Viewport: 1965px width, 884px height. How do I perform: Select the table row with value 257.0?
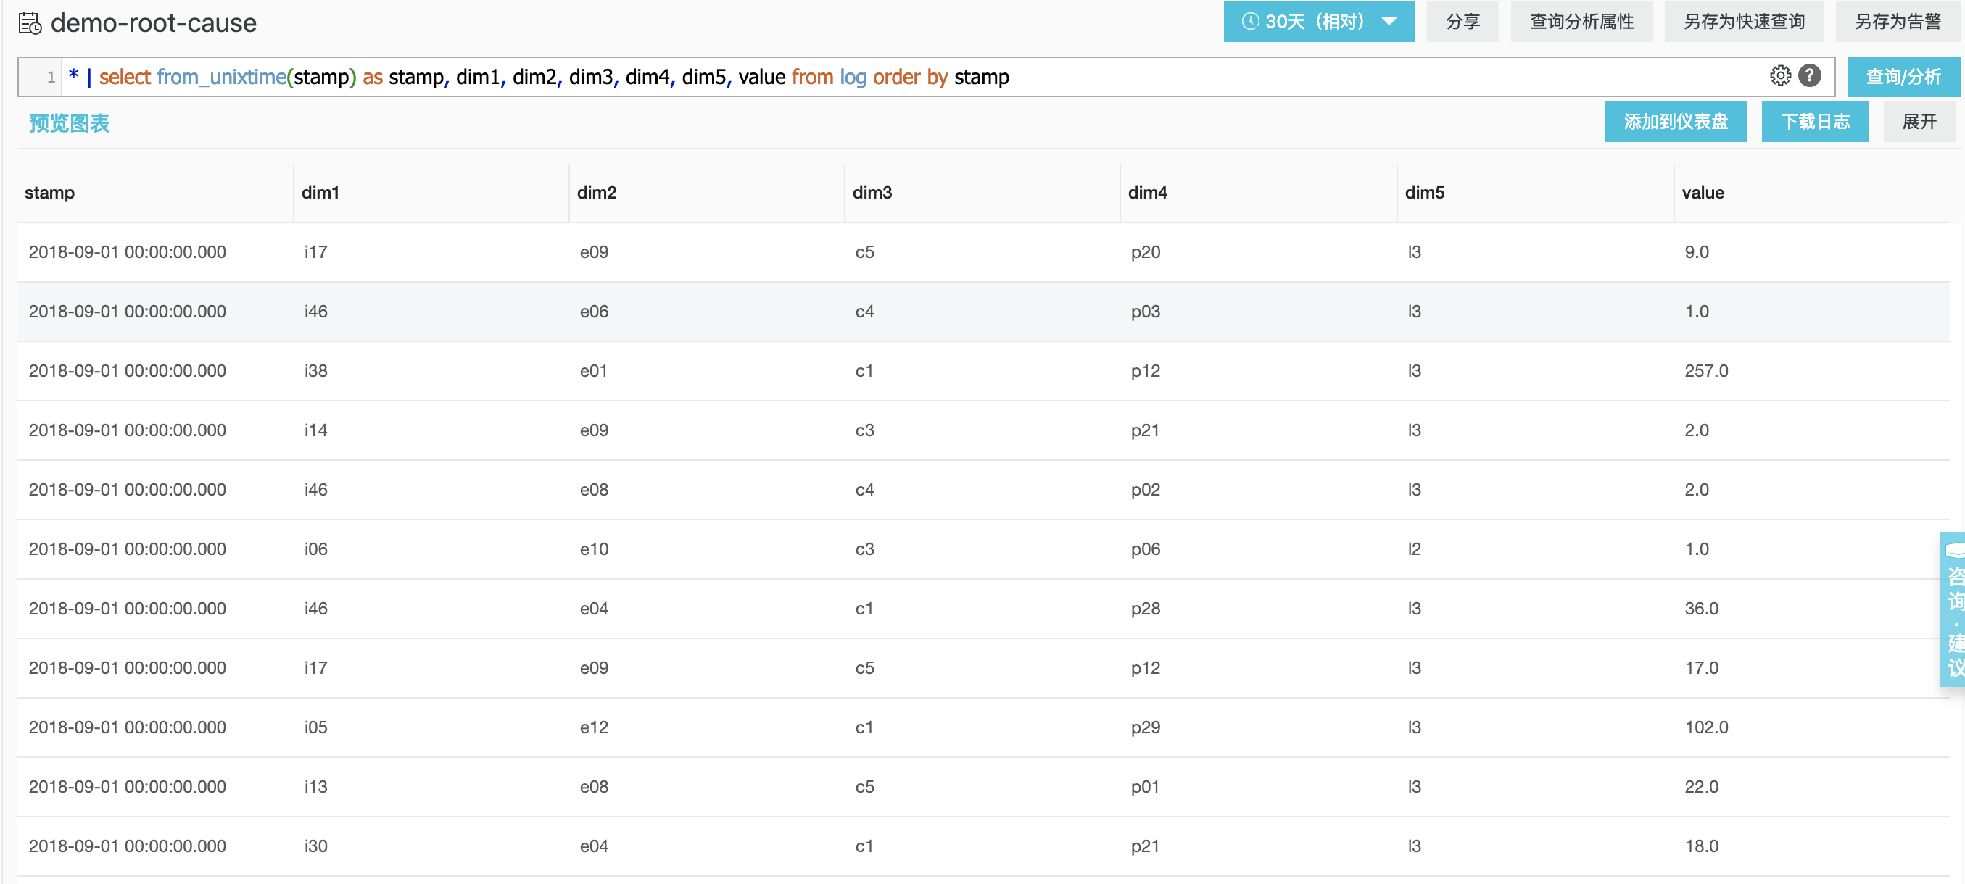pos(982,371)
